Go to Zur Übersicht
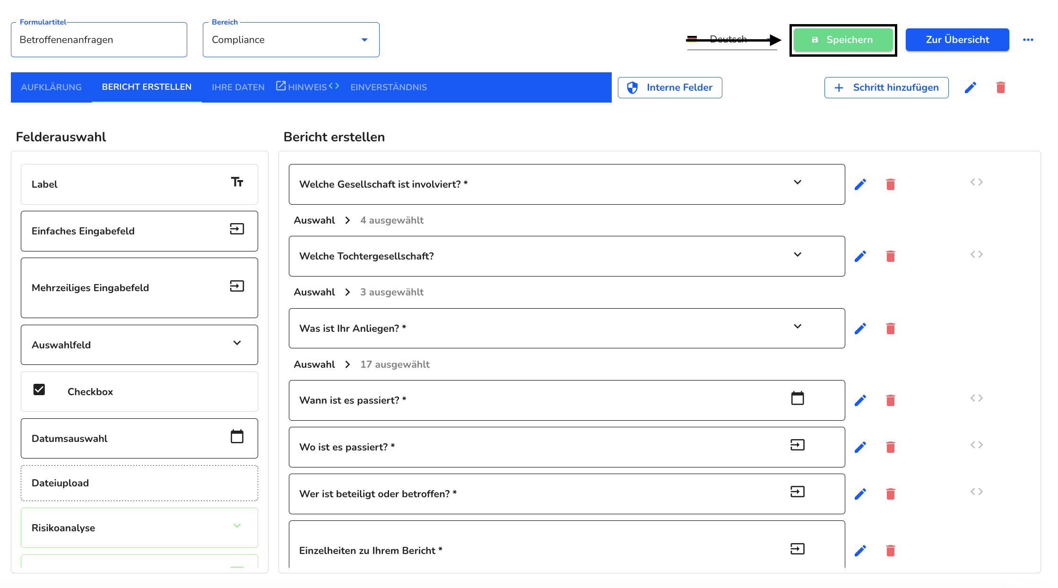1058x588 pixels. coord(957,40)
